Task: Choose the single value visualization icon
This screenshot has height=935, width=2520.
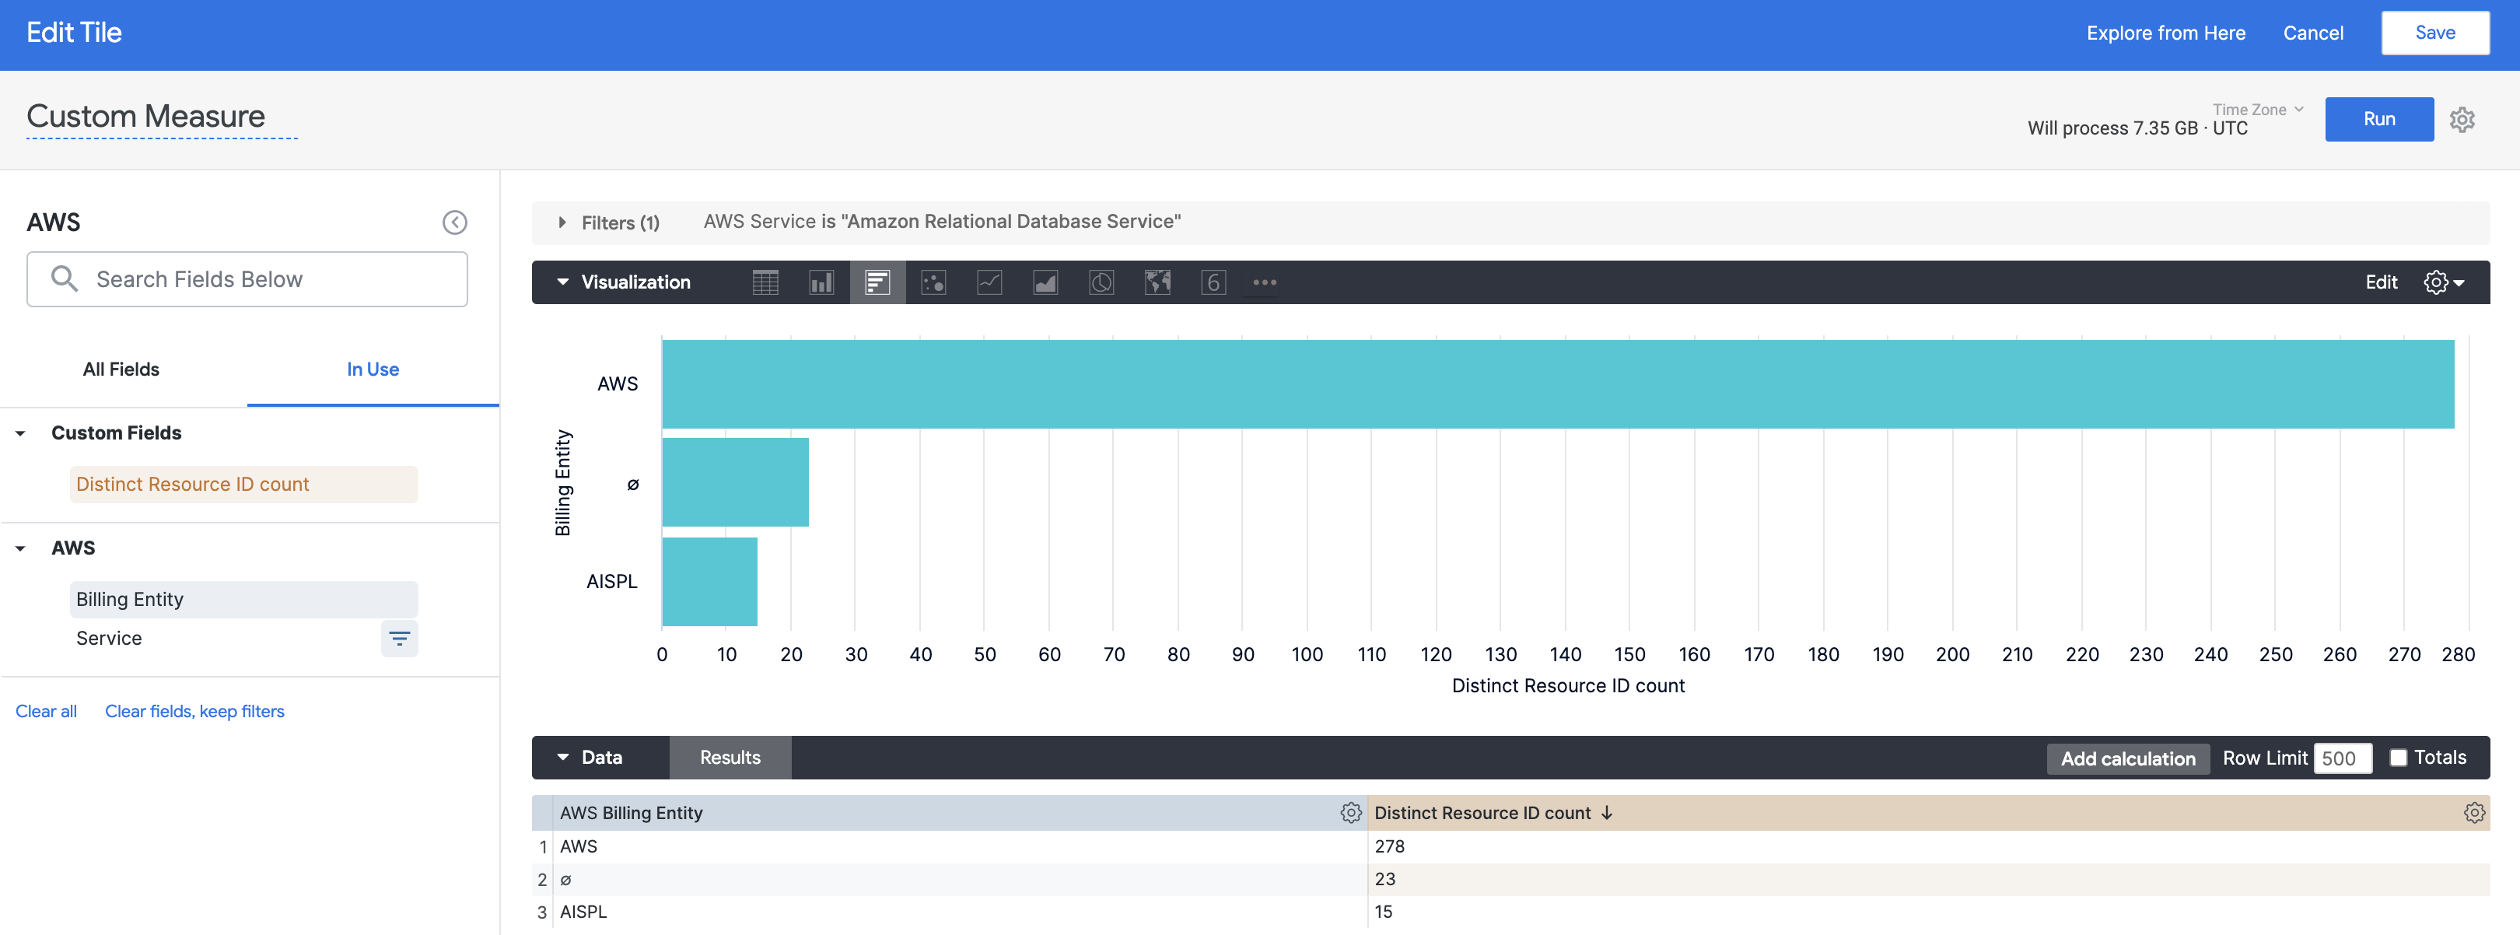Action: 1213,282
